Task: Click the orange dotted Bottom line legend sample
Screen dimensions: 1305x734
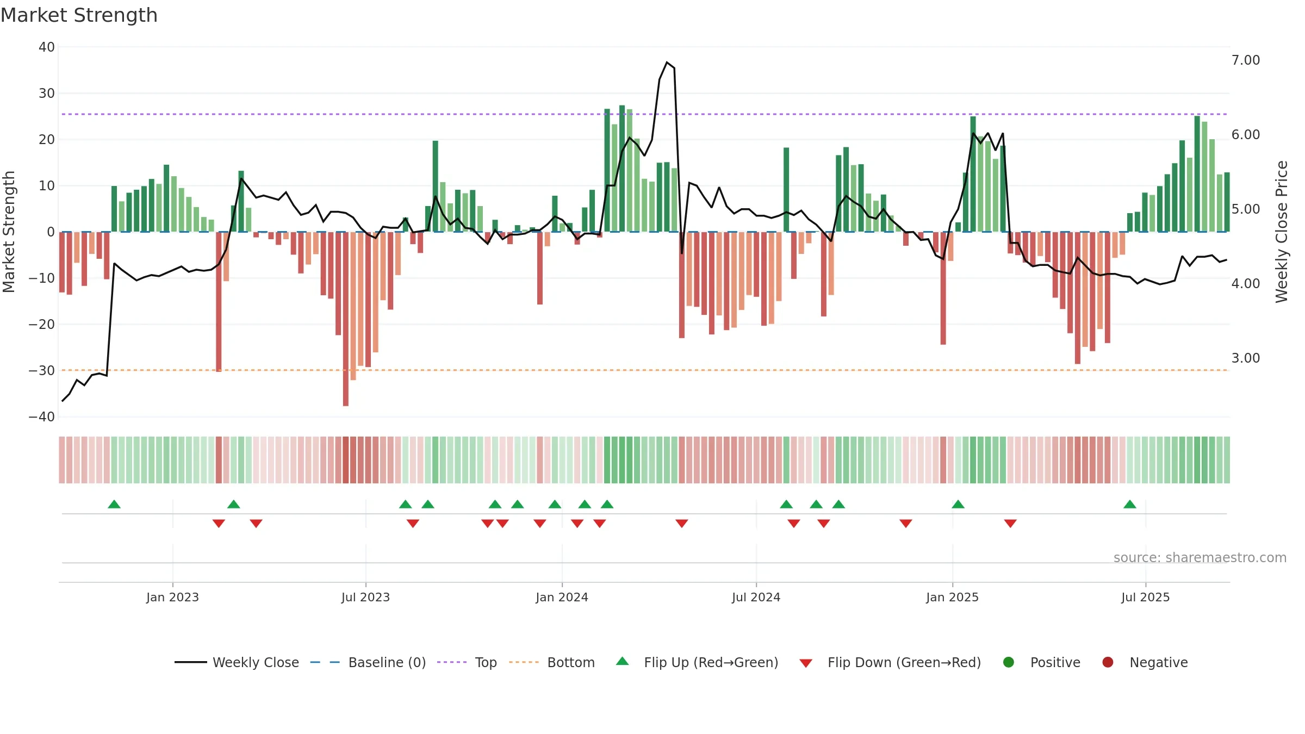Action: 524,662
